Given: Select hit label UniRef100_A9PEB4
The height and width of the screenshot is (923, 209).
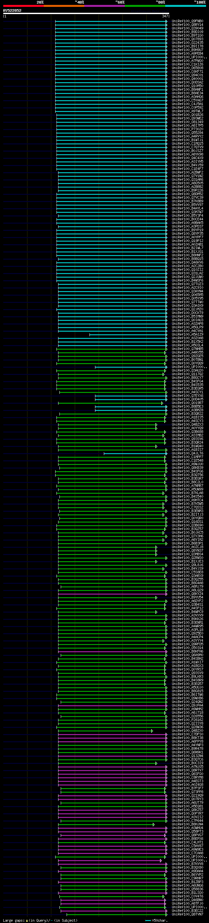Looking at the screenshot, I should coord(187,53).
